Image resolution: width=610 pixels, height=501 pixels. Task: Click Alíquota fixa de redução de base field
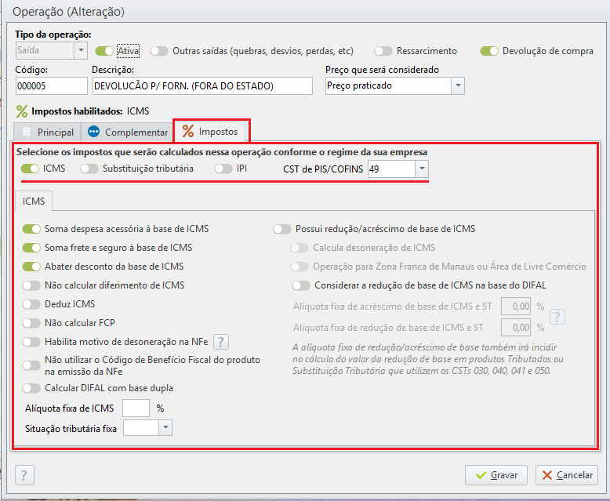516,327
